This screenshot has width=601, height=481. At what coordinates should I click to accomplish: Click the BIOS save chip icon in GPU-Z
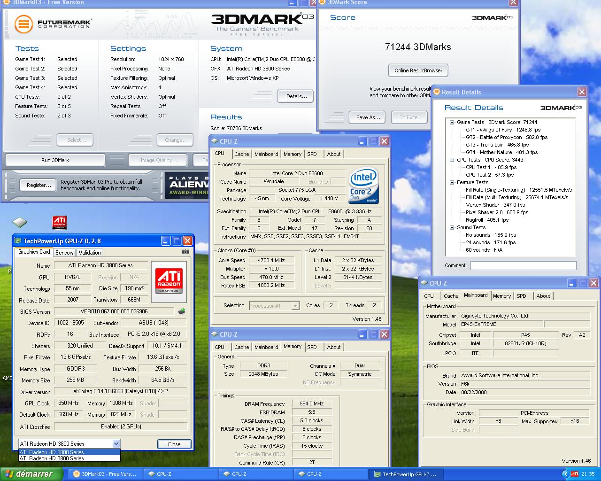[x=182, y=311]
